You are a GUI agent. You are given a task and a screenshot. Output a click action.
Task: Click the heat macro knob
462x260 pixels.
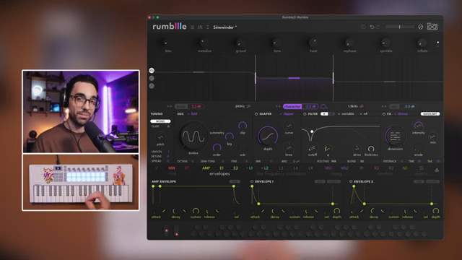coord(313,43)
